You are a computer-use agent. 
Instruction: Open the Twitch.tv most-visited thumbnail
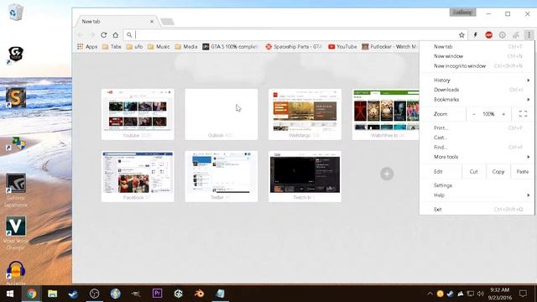(x=305, y=176)
